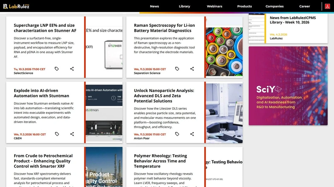
Task: Click tag icon on Stuntman automation card
Action: 57,134
